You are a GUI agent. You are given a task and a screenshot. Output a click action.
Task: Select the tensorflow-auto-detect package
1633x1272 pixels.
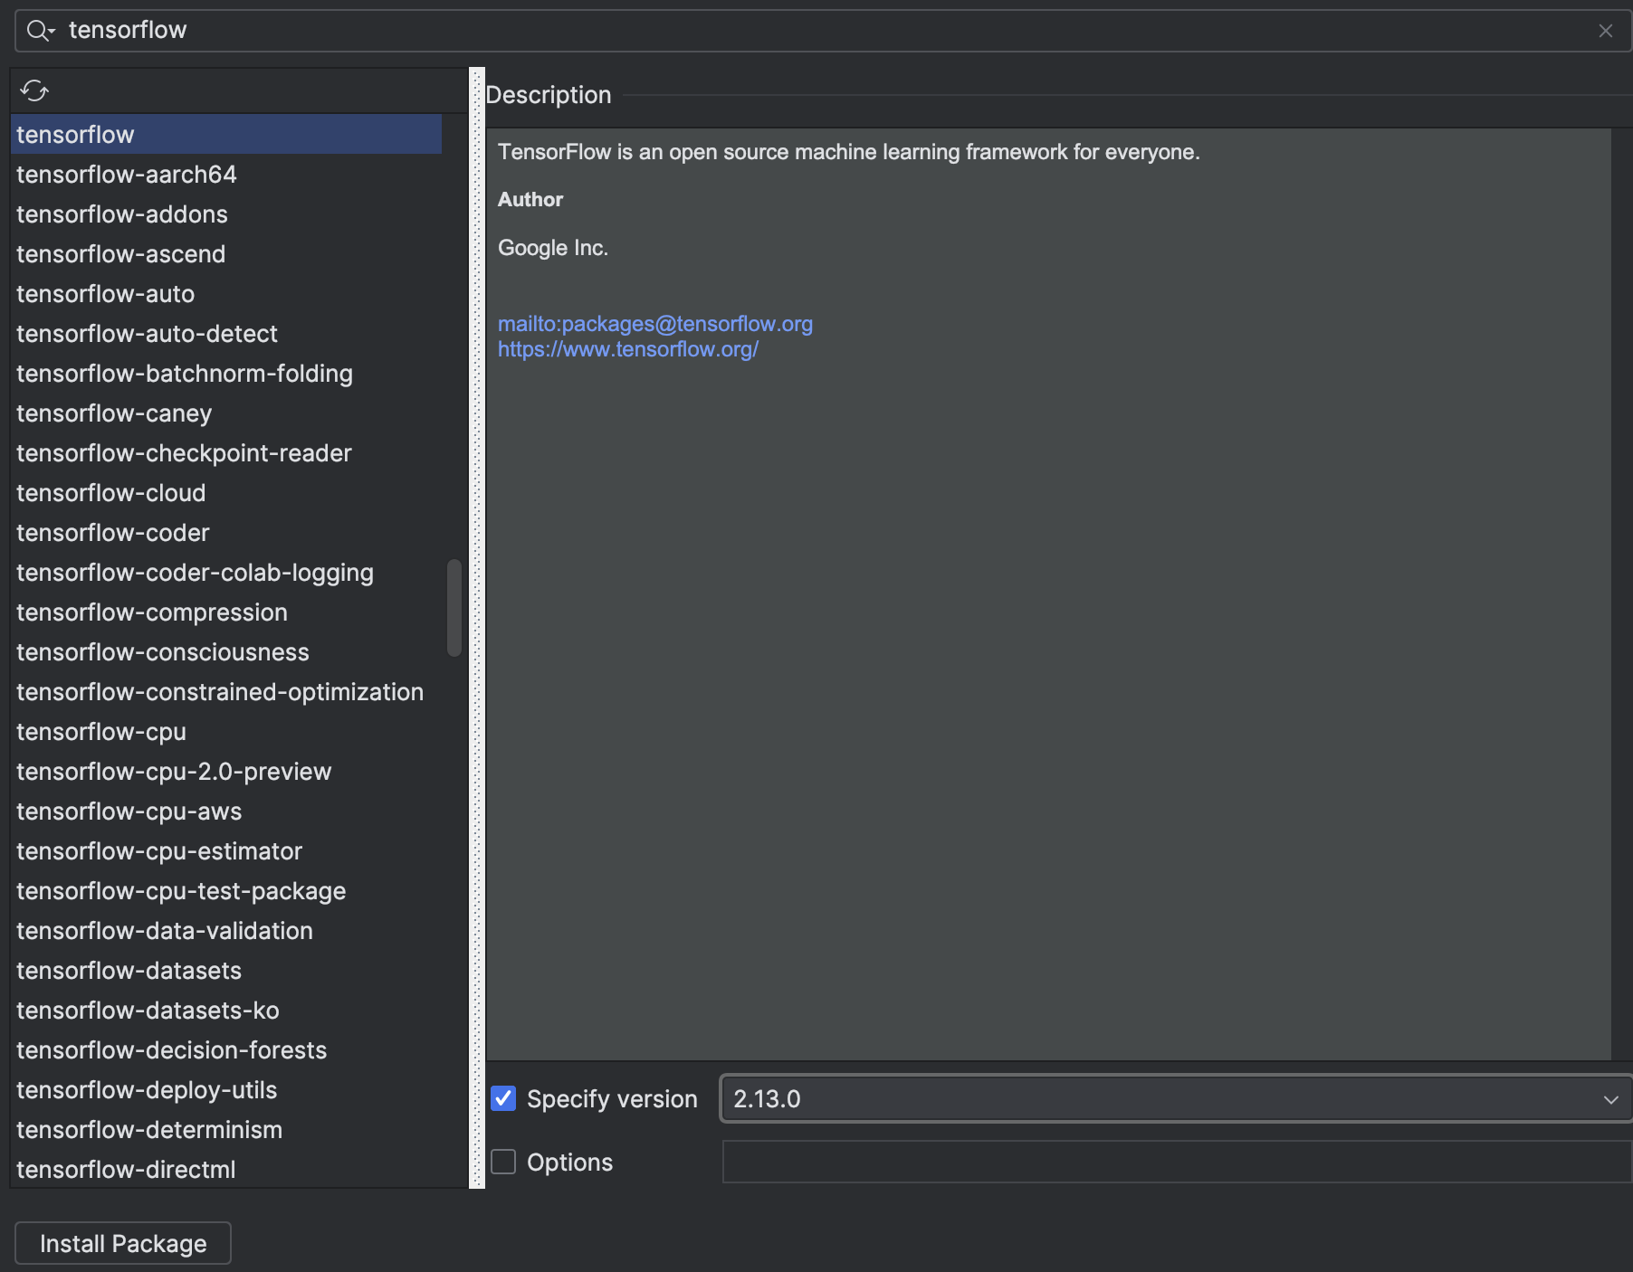click(x=226, y=333)
